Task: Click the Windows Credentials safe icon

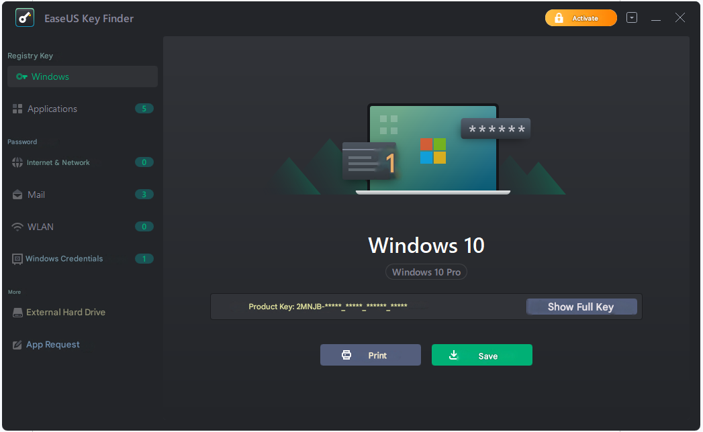Action: tap(17, 259)
